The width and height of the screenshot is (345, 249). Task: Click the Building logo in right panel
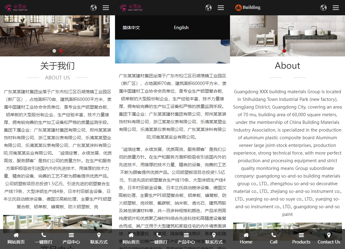click(x=248, y=8)
